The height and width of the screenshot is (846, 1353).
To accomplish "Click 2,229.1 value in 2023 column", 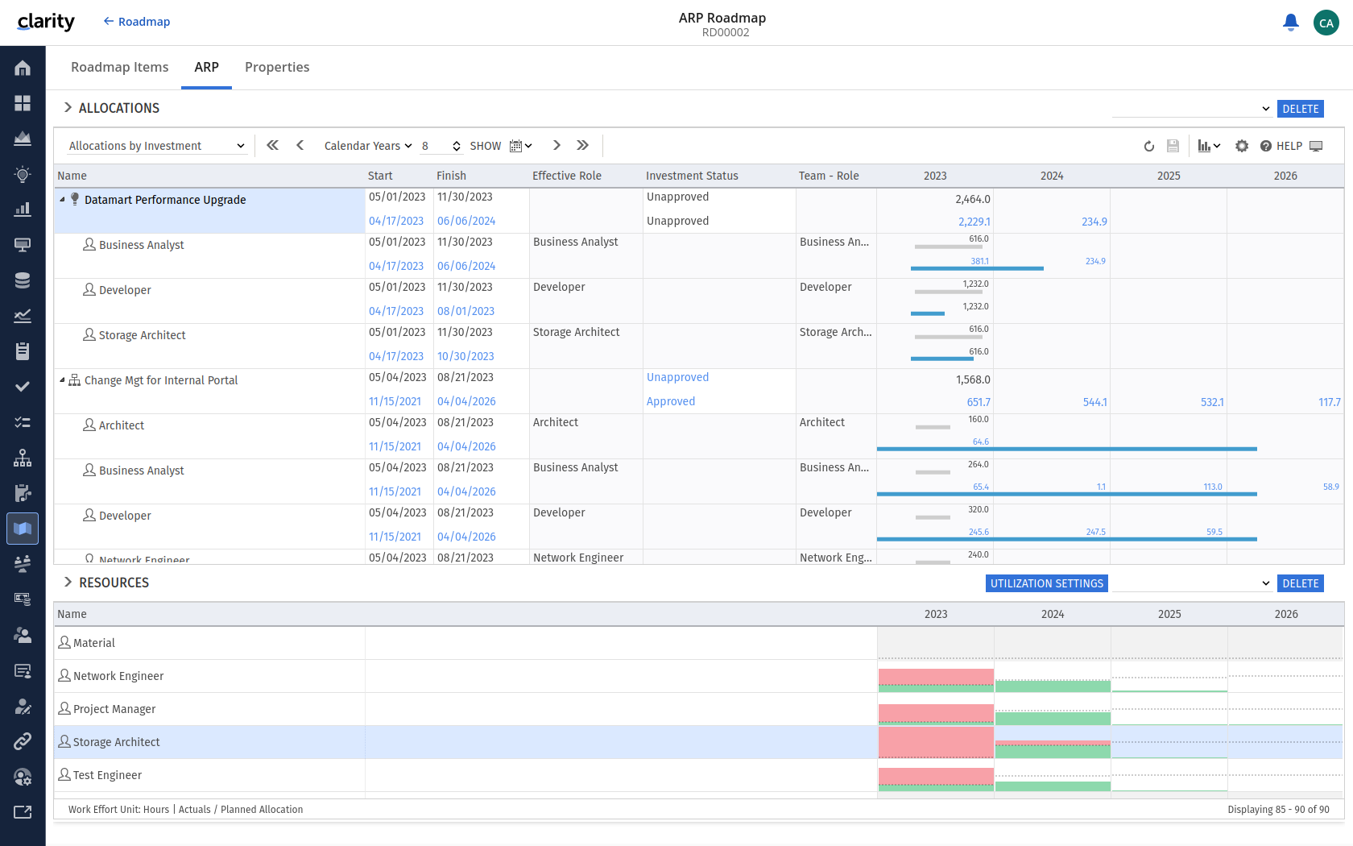I will 974,222.
